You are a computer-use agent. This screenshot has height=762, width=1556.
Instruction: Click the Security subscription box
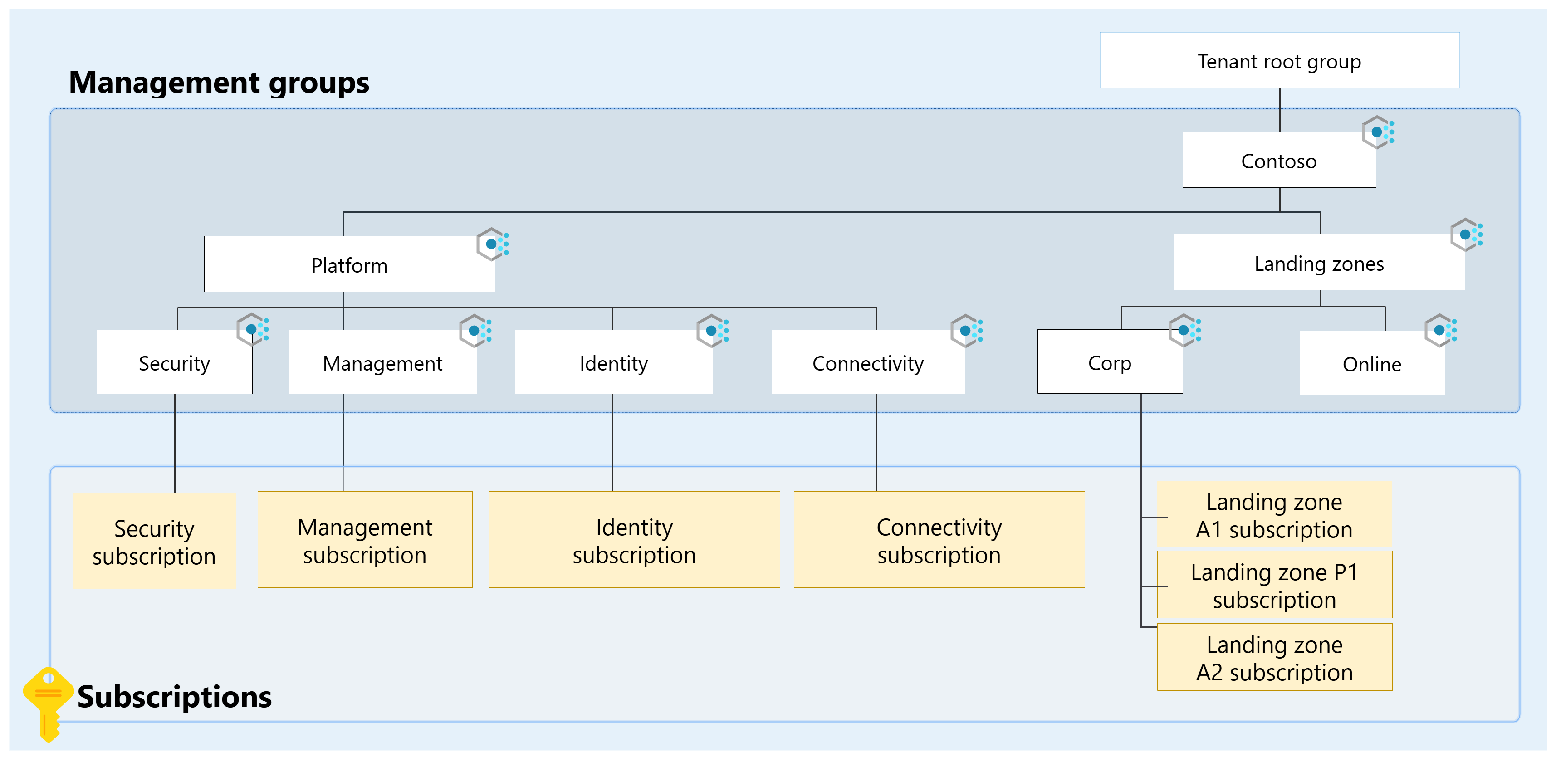[154, 541]
